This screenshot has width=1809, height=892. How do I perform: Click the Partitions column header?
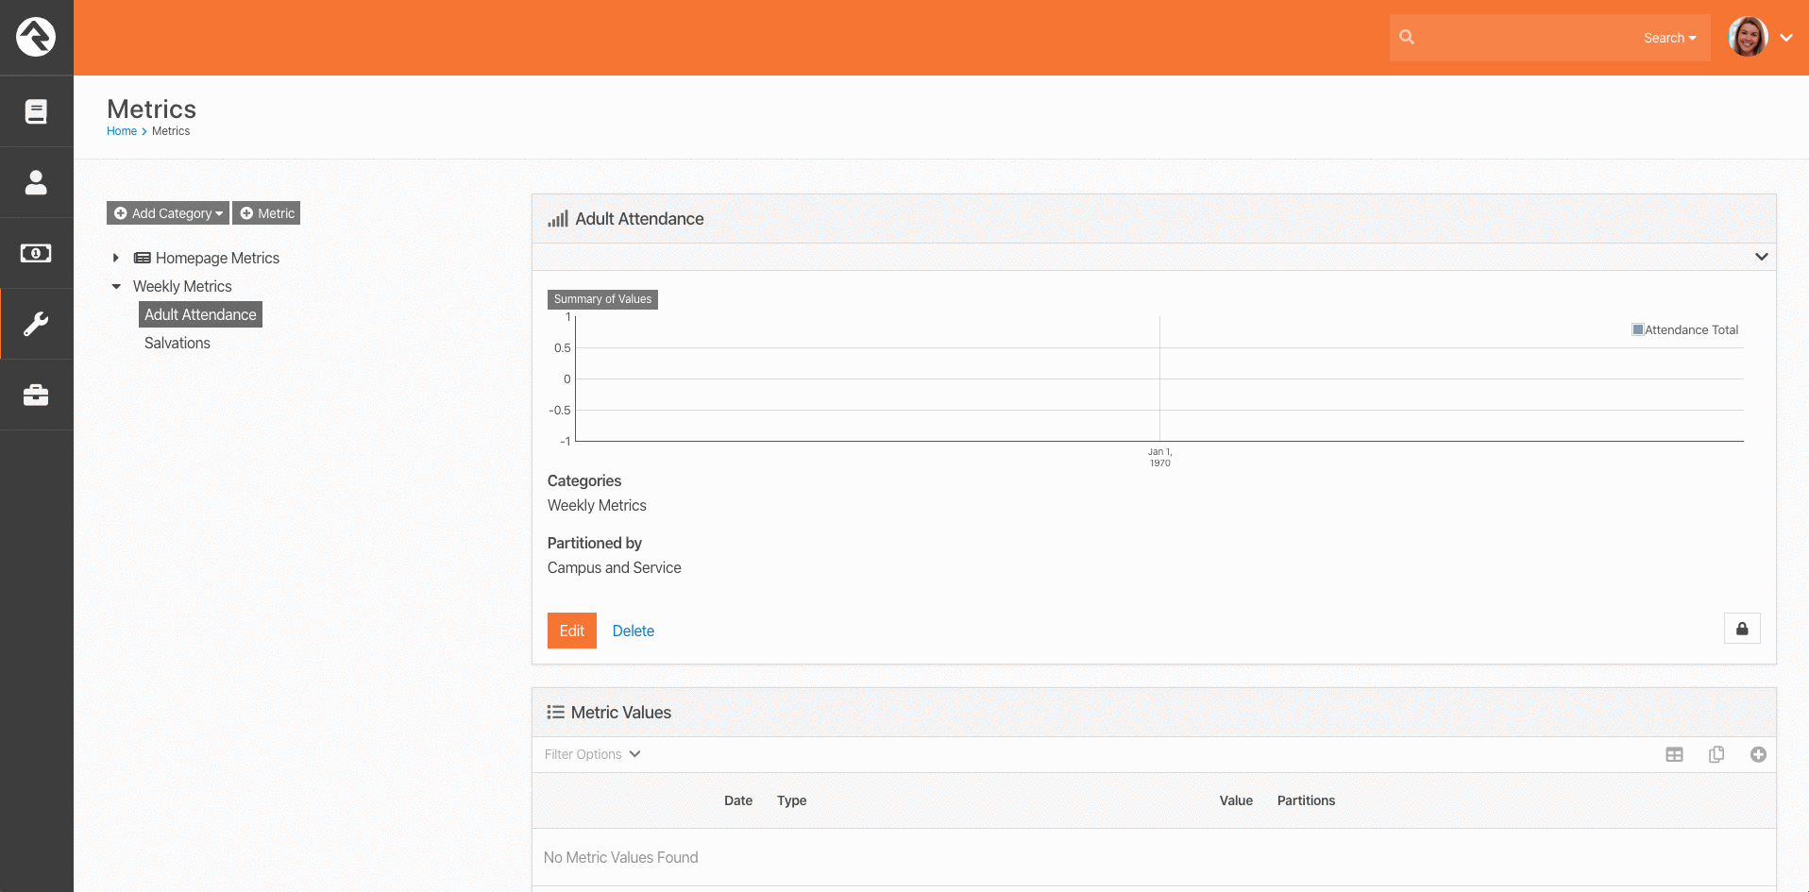(1306, 800)
